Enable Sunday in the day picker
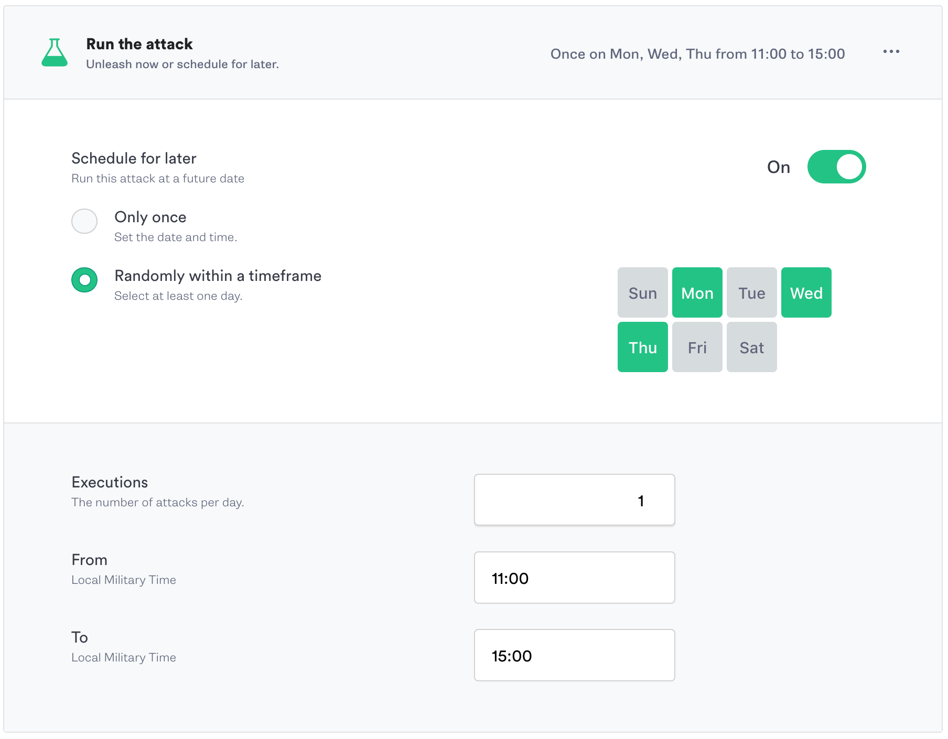Image resolution: width=948 pixels, height=739 pixels. pos(642,292)
